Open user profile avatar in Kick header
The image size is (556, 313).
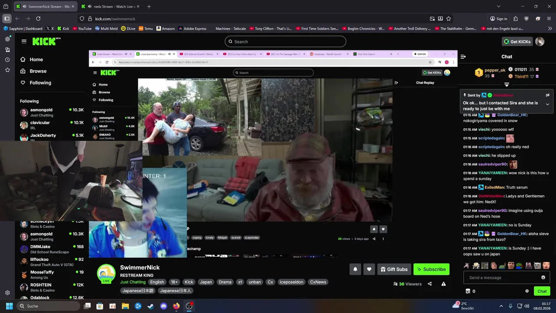pos(539,41)
